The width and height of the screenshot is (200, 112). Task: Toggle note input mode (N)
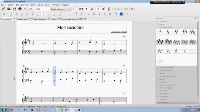coord(4,14)
